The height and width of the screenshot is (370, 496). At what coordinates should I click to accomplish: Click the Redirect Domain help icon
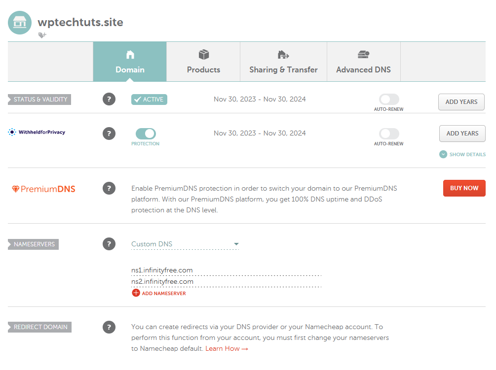(109, 327)
